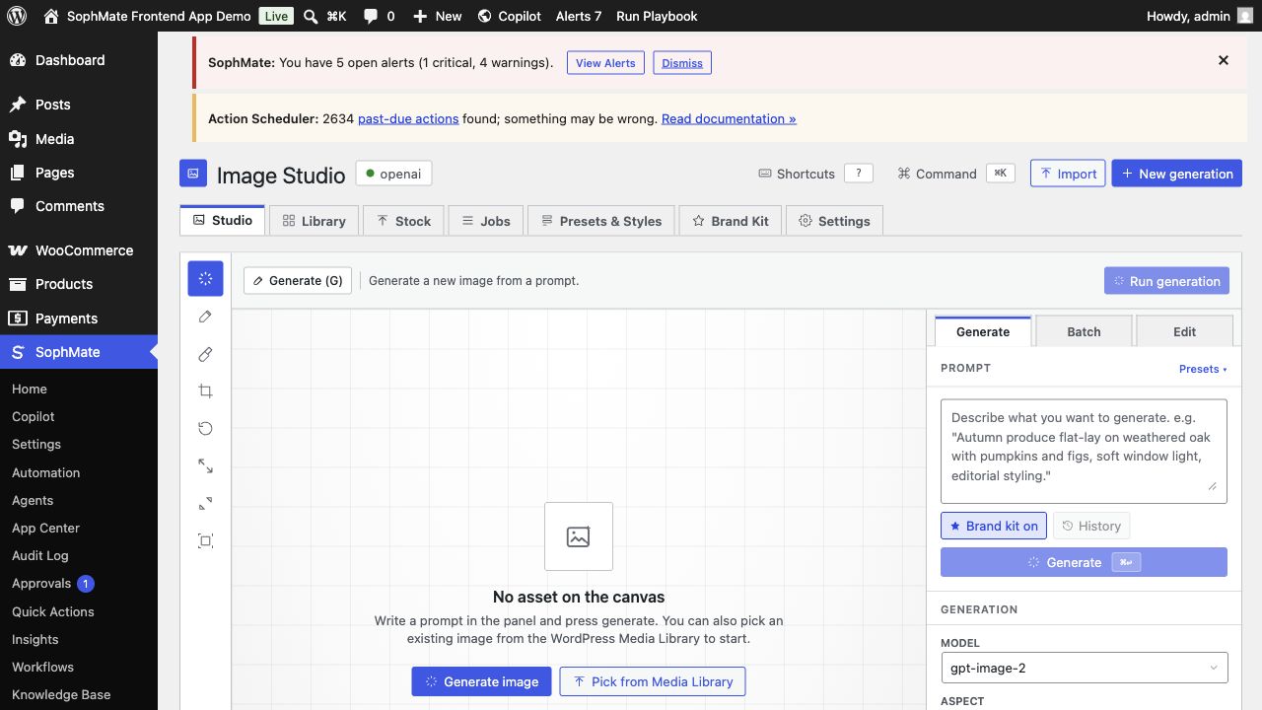Viewport: 1262px width, 710px height.
Task: Open Comments in the sidebar
Action: click(79, 206)
